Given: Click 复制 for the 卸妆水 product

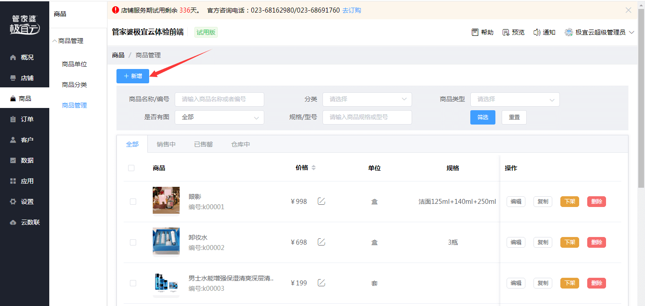Looking at the screenshot, I should pyautogui.click(x=543, y=242).
